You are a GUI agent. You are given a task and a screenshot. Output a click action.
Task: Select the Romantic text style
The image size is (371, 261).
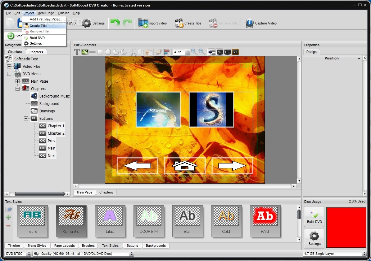click(x=71, y=221)
